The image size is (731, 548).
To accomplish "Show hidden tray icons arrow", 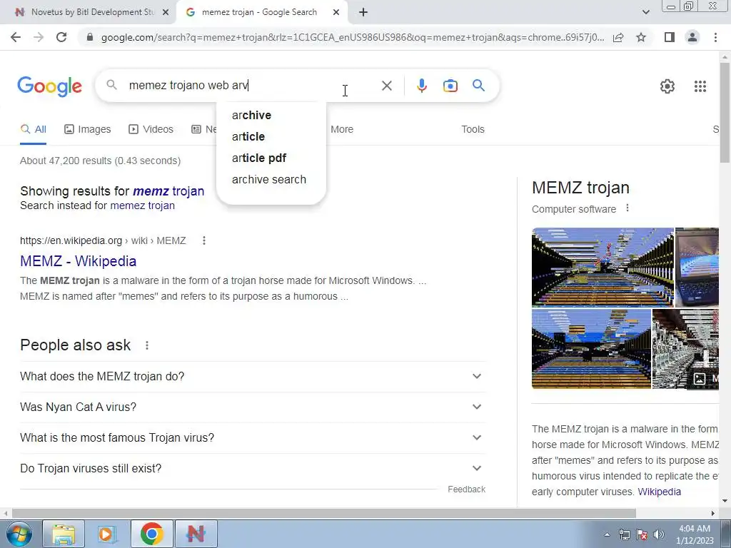I will 607,534.
